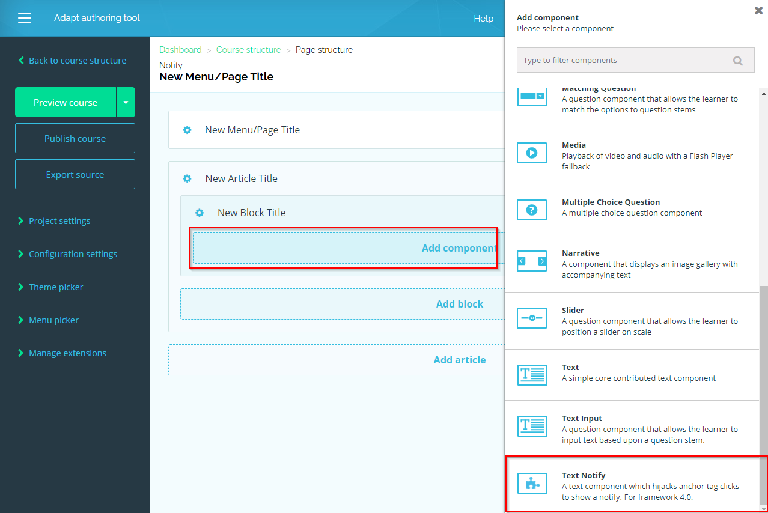
Task: Click the Slider component icon
Action: (532, 318)
